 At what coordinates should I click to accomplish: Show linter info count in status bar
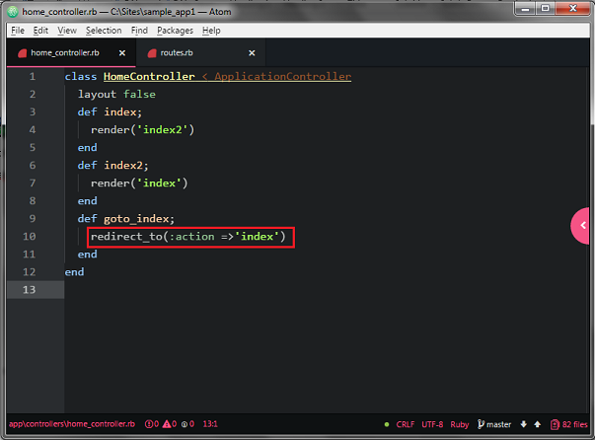point(187,424)
